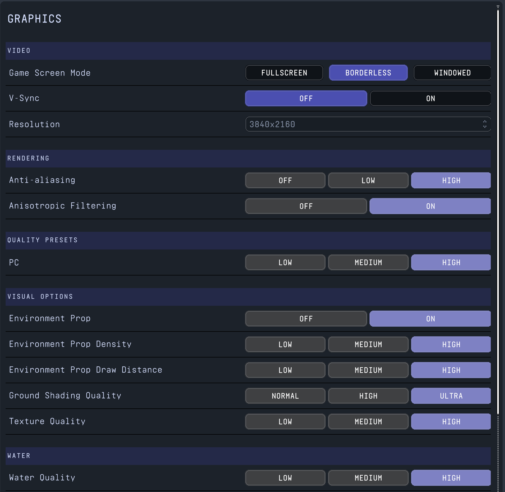Click the Rendering section header

pos(248,158)
